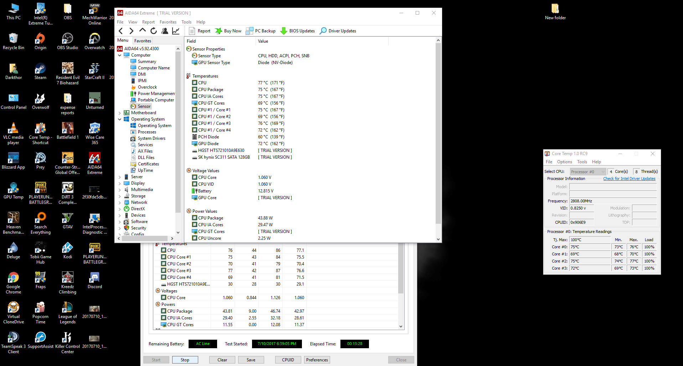
Task: Expand the Network tree node
Action: coord(120,202)
